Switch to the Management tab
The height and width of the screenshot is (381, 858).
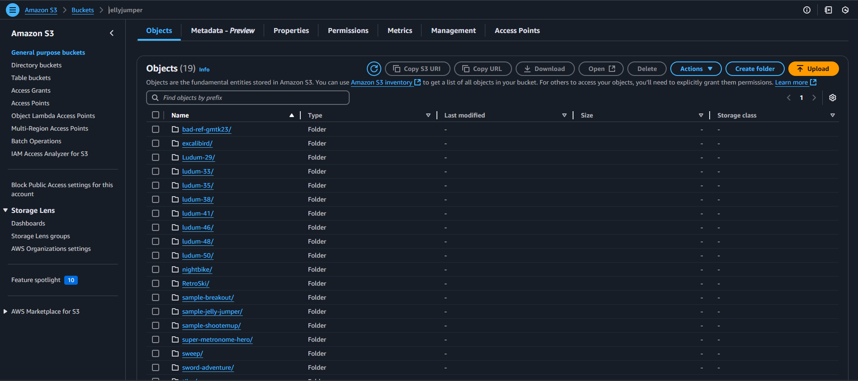point(453,30)
